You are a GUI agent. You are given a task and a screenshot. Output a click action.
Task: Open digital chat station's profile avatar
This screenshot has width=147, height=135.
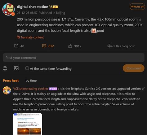coord(8,9)
